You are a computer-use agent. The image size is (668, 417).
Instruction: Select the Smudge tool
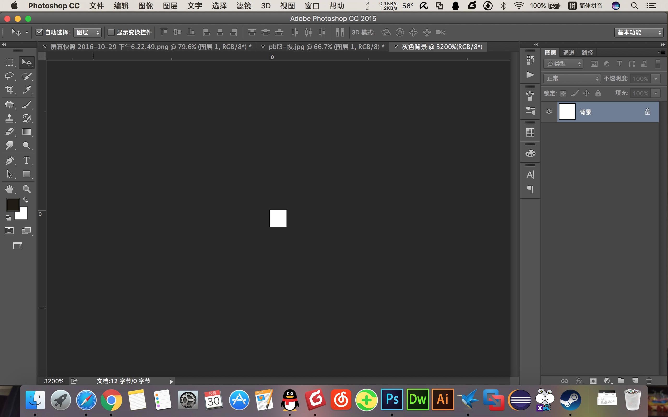[9, 145]
